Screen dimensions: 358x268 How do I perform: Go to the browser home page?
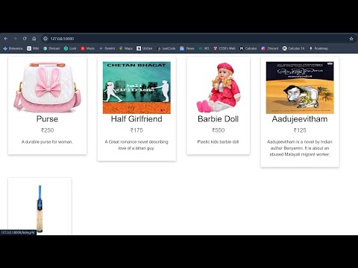point(34,39)
